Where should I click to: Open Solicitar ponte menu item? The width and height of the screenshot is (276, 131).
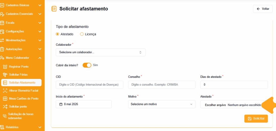point(21,106)
